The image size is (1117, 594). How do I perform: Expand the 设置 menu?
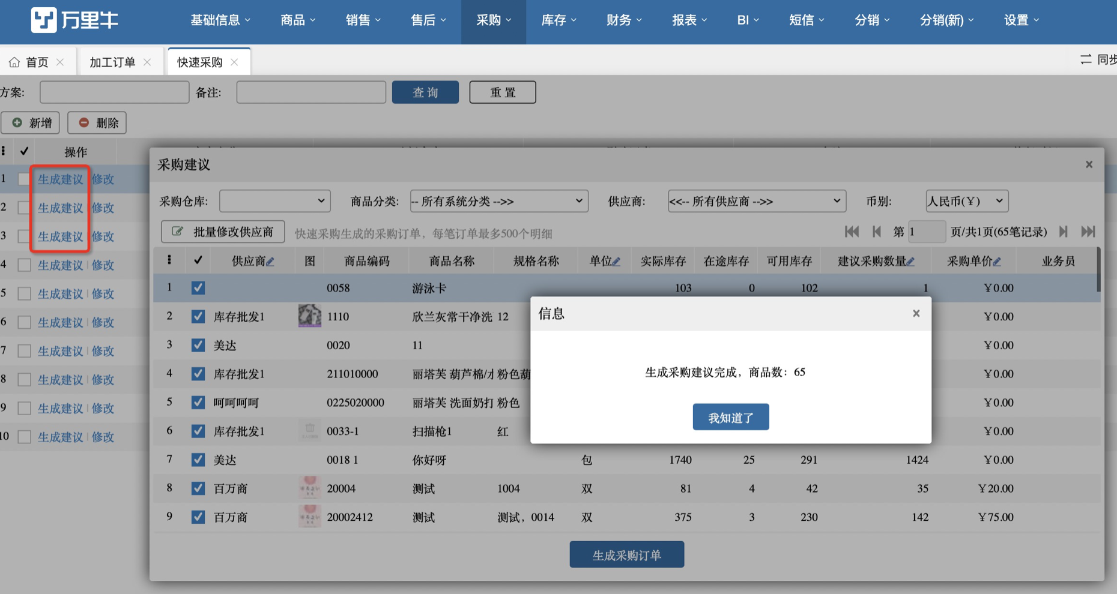click(x=1022, y=20)
